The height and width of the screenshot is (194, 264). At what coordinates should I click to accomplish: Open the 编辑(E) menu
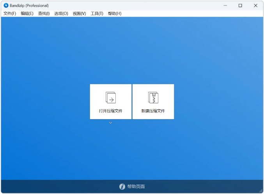pyautogui.click(x=27, y=14)
